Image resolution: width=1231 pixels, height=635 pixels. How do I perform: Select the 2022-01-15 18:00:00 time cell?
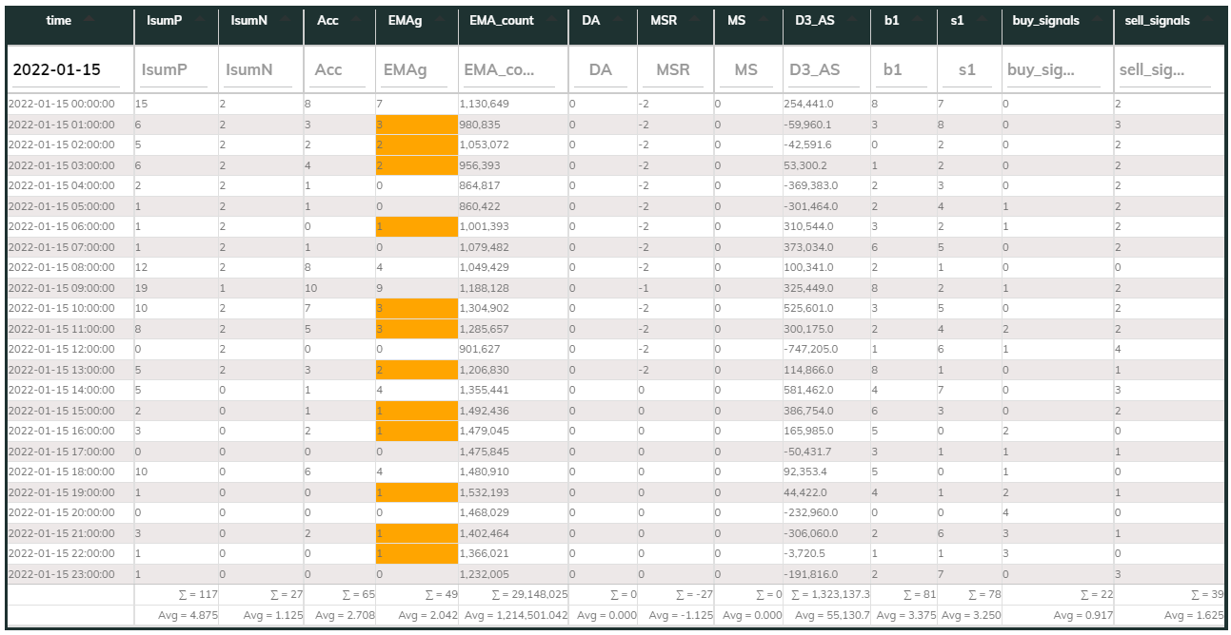pyautogui.click(x=69, y=472)
